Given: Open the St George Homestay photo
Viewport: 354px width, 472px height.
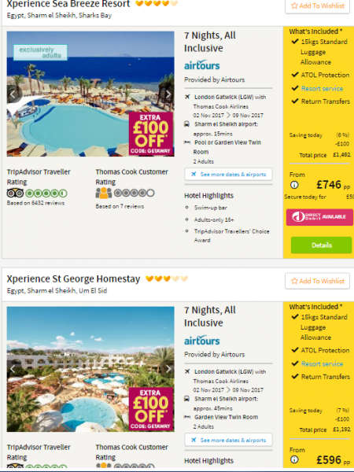Looking at the screenshot, I should (90, 369).
